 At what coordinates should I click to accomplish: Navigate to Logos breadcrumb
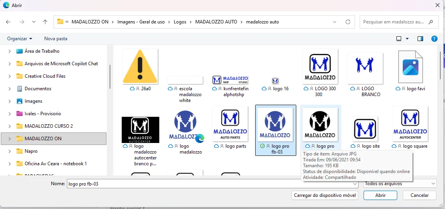click(180, 22)
